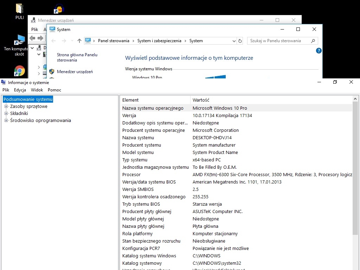Click the ASUSTeK Computer INC. value
This screenshot has width=360, height=270.
pos(218,211)
